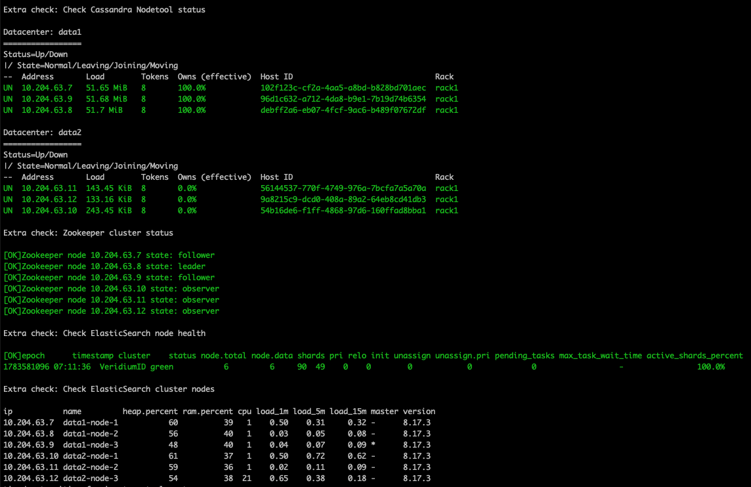The height and width of the screenshot is (487, 751).
Task: Click the UN status for 10.204.63.7
Action: point(8,88)
